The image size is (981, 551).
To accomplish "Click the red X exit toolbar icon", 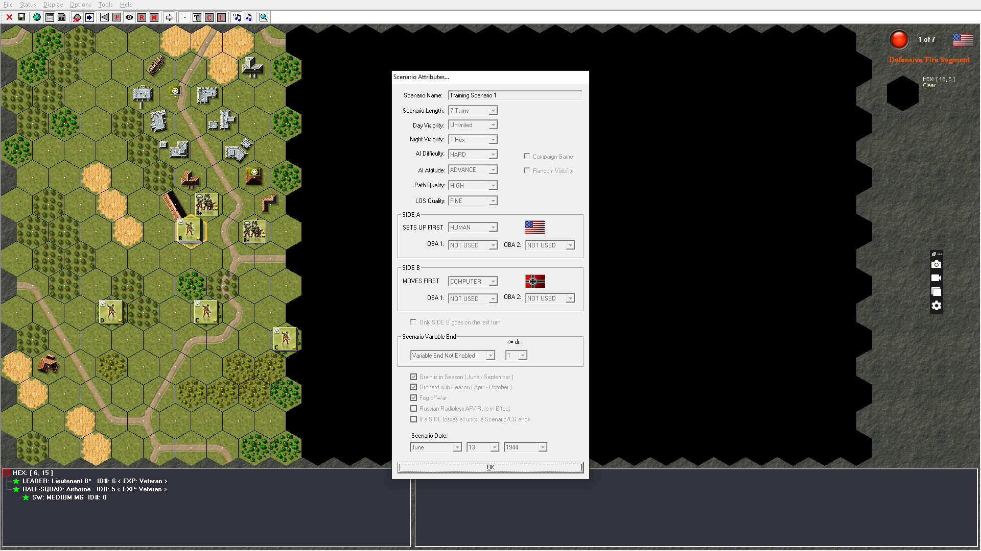I will tap(9, 17).
